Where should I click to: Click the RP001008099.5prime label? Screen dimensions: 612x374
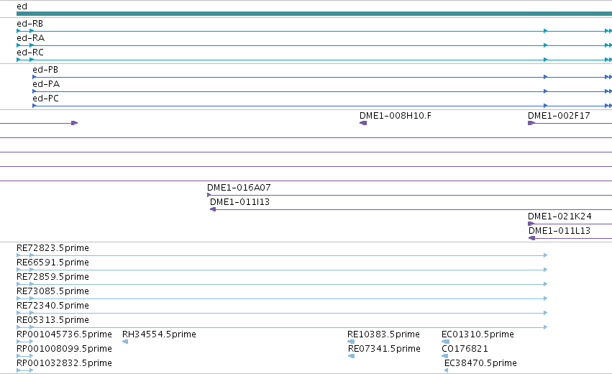(x=64, y=349)
